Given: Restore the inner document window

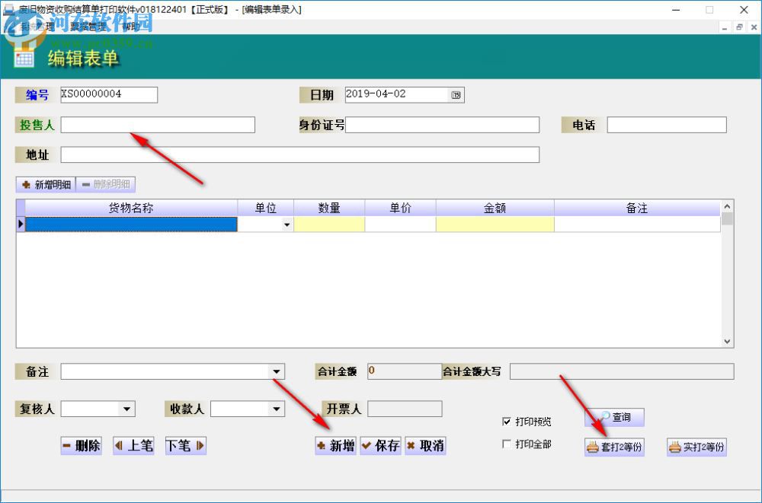Looking at the screenshot, I should point(739,27).
